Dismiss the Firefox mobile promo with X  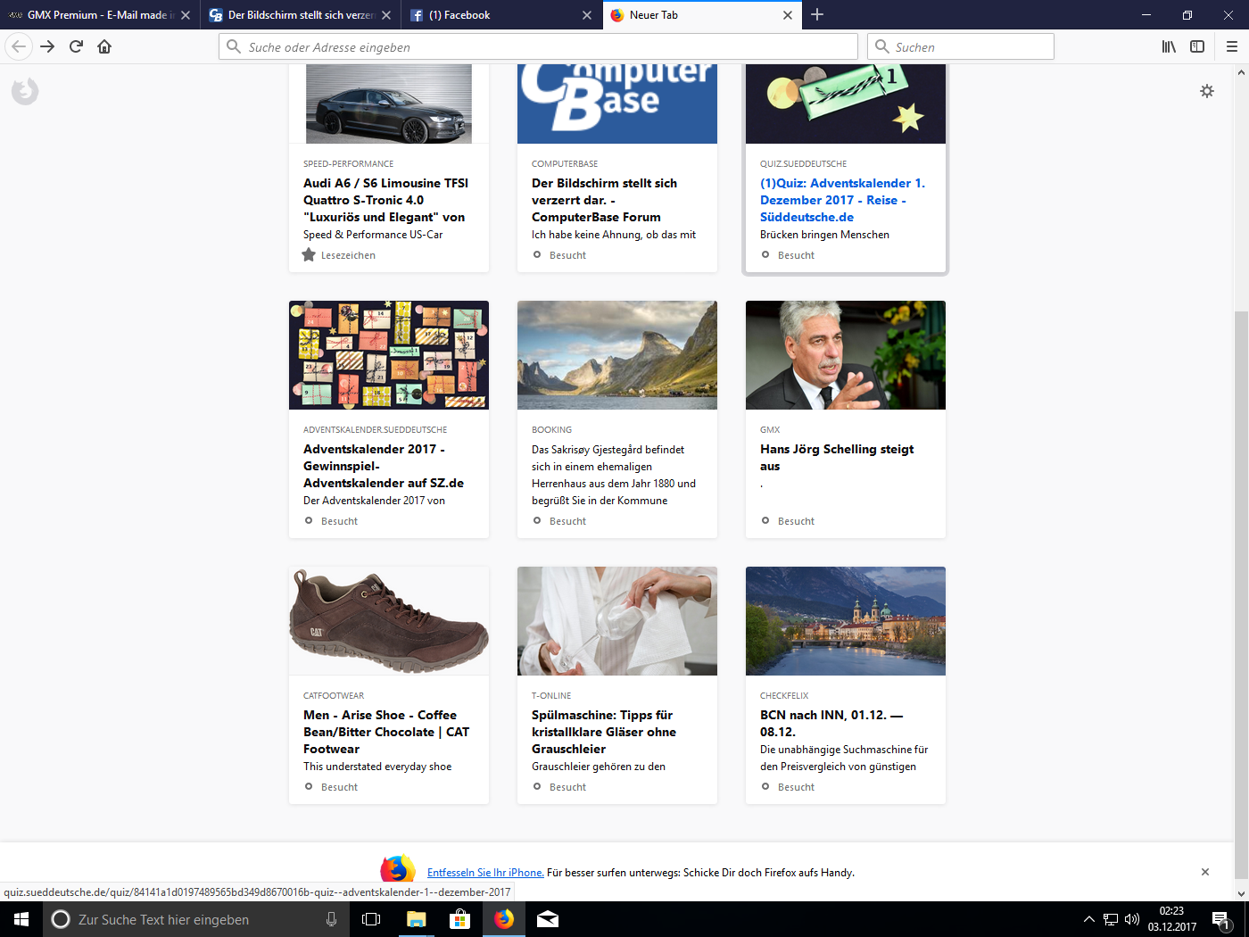tap(1205, 872)
